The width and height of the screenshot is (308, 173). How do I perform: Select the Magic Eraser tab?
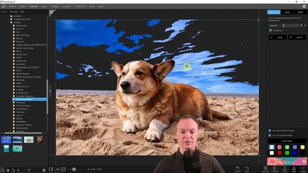pyautogui.click(x=274, y=12)
